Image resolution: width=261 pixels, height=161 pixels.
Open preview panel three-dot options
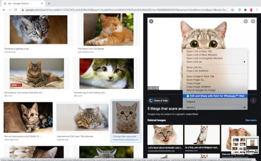[x=253, y=101]
